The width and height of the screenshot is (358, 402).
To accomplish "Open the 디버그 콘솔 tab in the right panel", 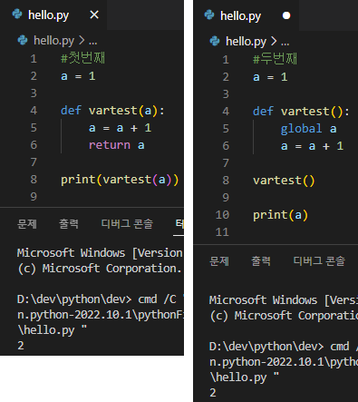I will pos(319,261).
